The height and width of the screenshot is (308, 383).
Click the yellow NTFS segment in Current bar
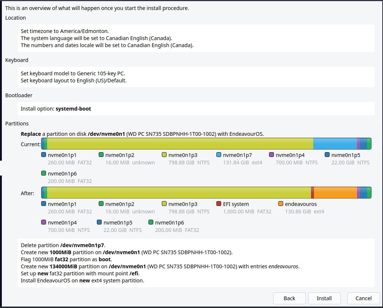click(180, 144)
